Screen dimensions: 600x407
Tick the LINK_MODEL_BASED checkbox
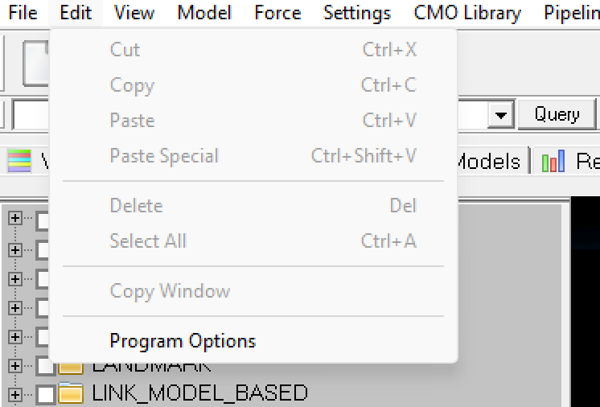[46, 394]
